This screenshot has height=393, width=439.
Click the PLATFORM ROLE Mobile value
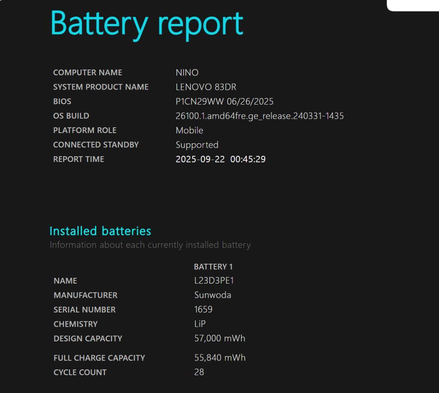[x=189, y=130]
